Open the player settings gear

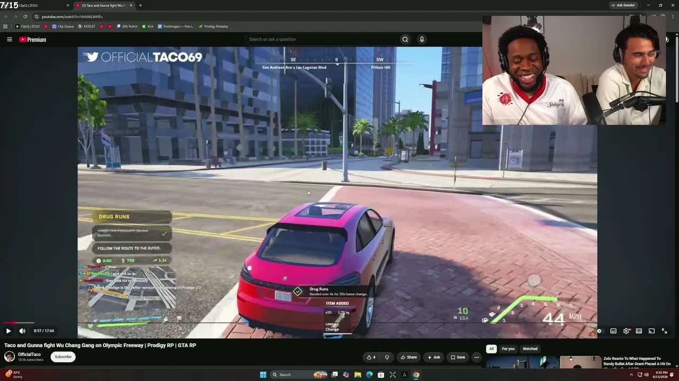click(x=626, y=331)
